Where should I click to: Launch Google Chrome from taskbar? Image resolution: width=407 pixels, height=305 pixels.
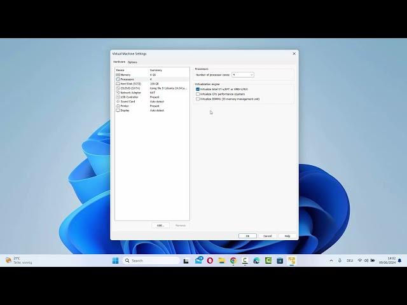[x=233, y=261]
